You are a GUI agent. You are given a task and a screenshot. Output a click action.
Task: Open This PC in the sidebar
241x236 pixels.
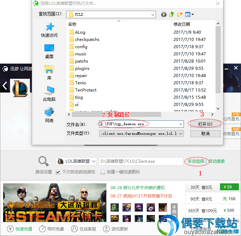click(49, 94)
